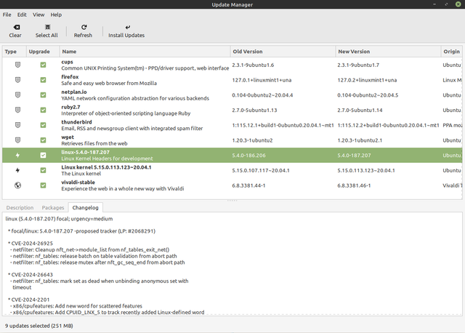Open the Edit menu

22,15
